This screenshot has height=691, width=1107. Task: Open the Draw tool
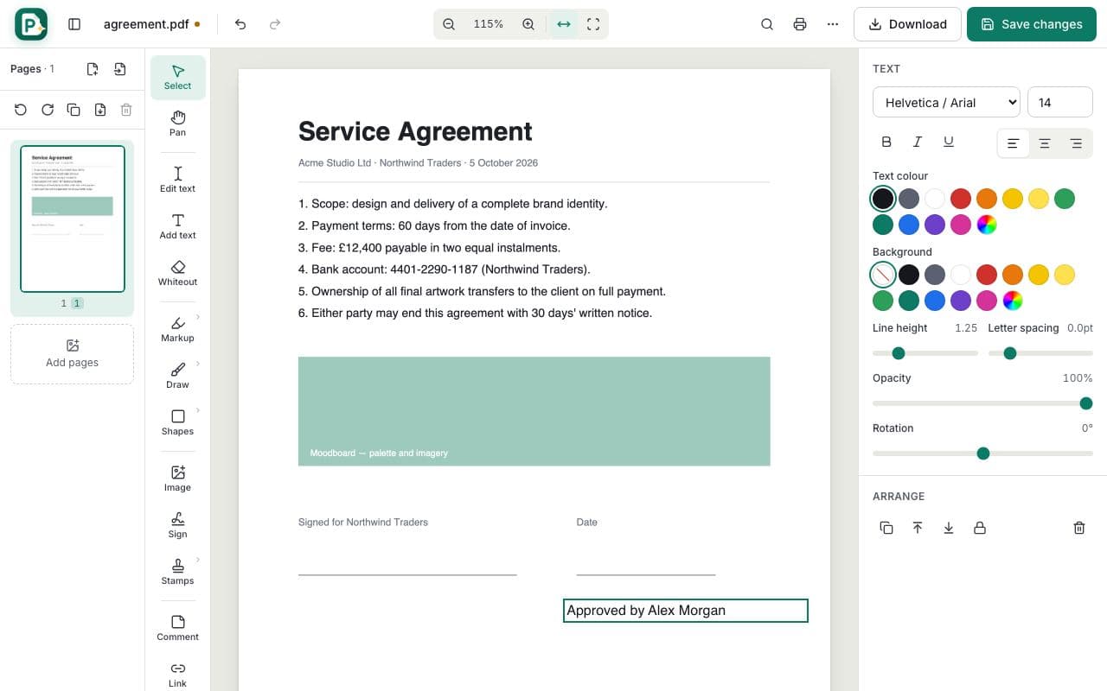(x=177, y=376)
